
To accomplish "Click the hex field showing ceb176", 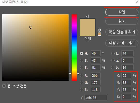I will point(96,98).
